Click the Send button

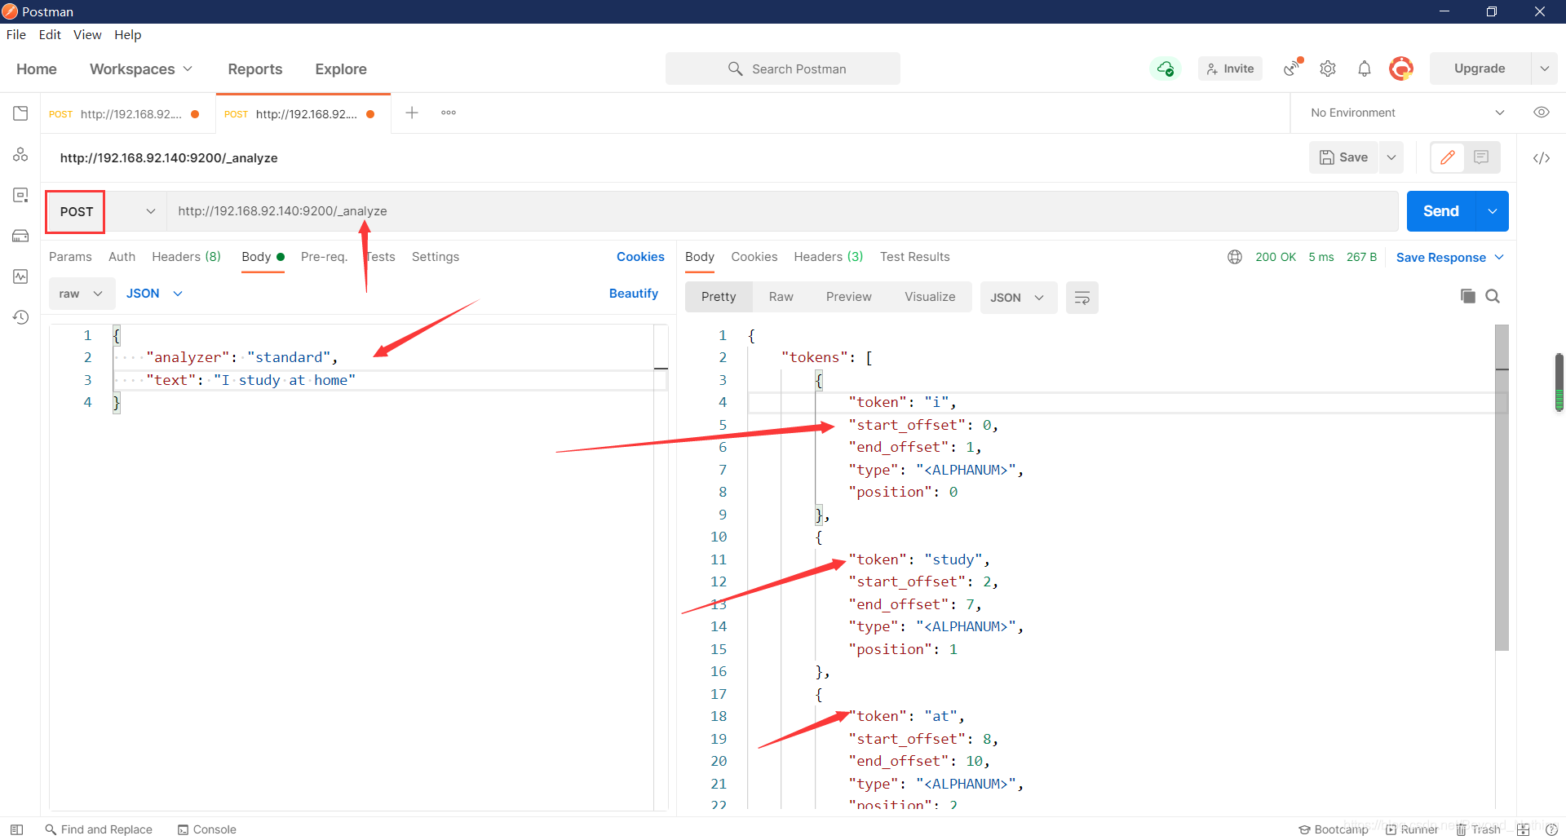(1441, 211)
